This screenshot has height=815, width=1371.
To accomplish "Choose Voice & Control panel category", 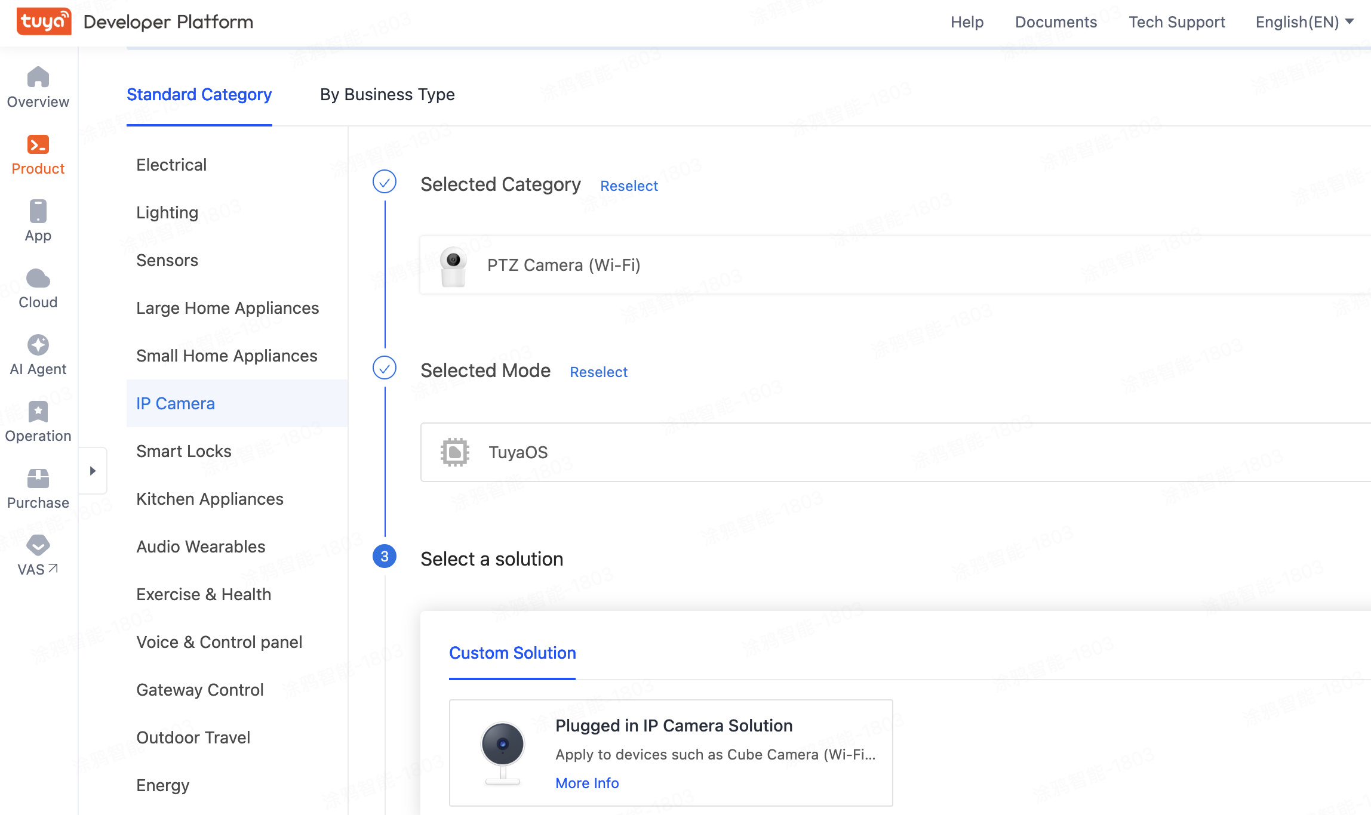I will point(237,642).
